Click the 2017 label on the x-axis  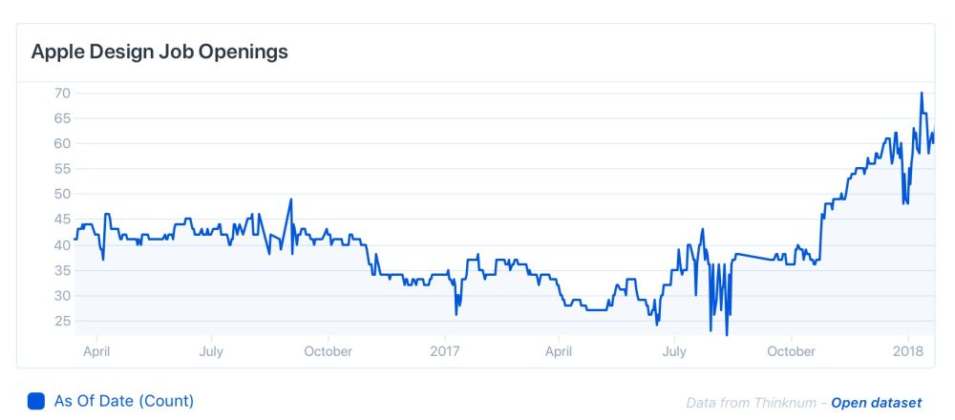click(446, 351)
